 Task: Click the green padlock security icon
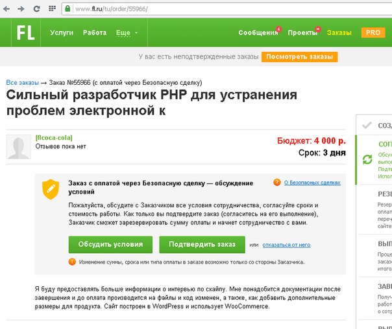[x=67, y=8]
